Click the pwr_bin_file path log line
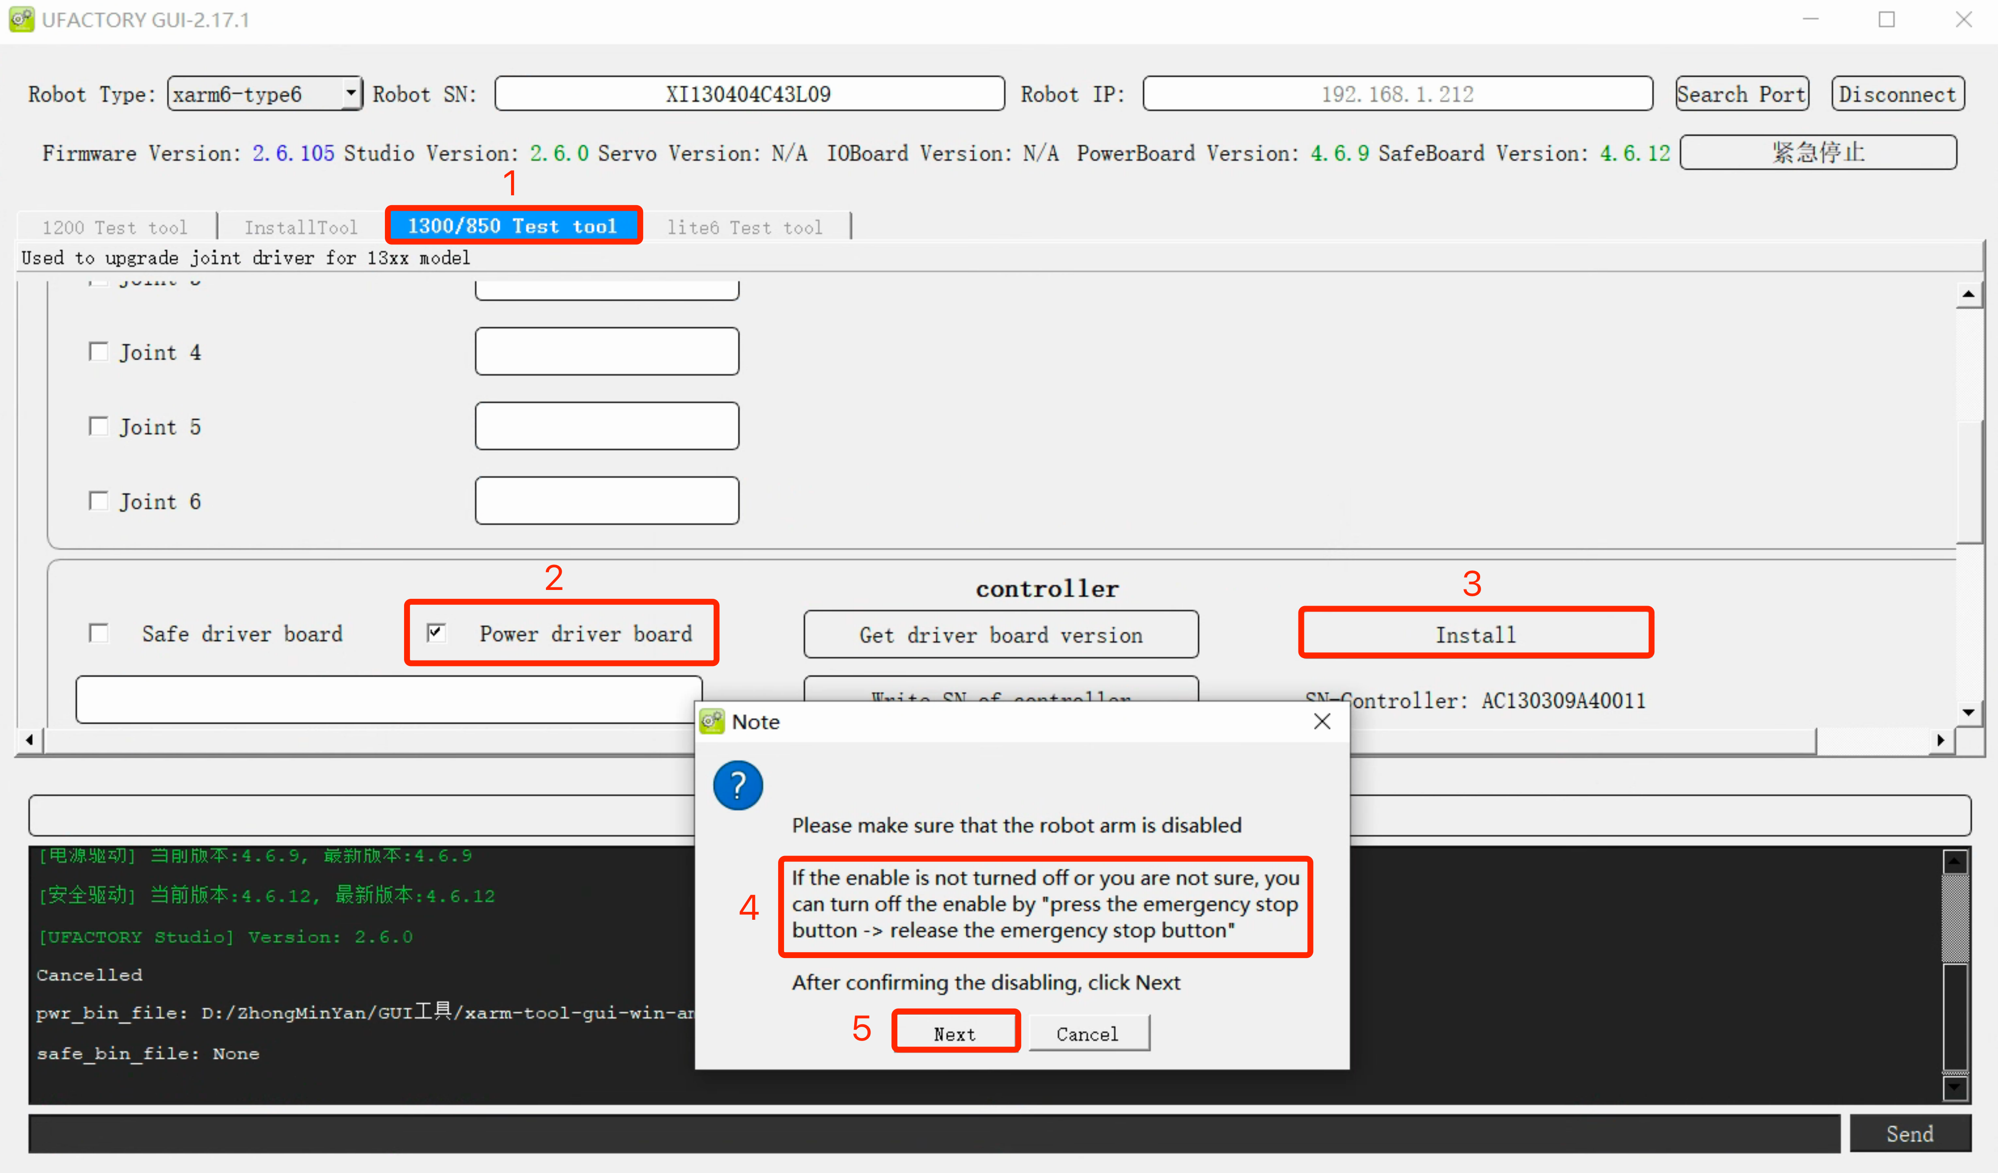The width and height of the screenshot is (1998, 1173). point(366,1013)
